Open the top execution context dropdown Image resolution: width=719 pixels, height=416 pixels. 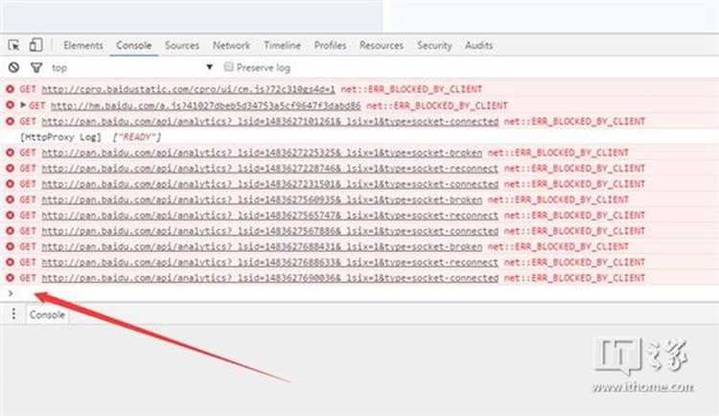point(132,67)
